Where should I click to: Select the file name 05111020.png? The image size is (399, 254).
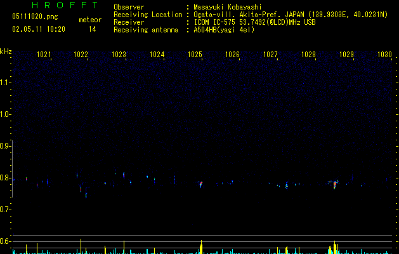(x=35, y=17)
